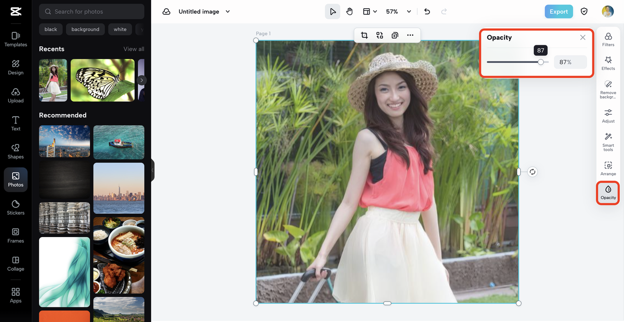The width and height of the screenshot is (624, 322).
Task: Add the ramen bowl food photo
Action: pyautogui.click(x=119, y=256)
